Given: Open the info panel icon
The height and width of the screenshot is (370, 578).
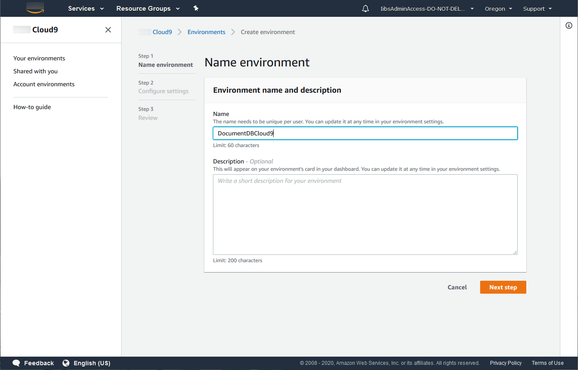Looking at the screenshot, I should (569, 26).
